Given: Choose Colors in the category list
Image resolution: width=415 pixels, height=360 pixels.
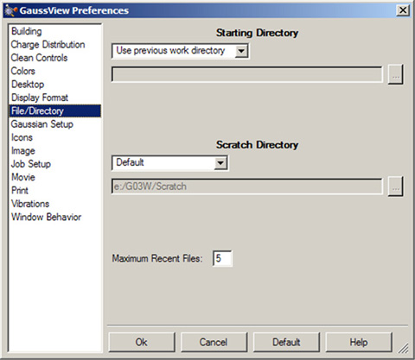Looking at the screenshot, I should 23,71.
